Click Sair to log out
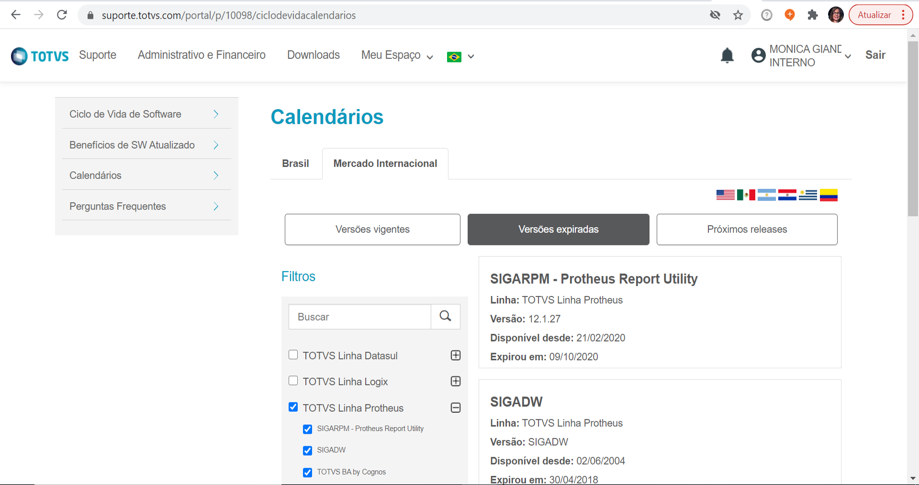This screenshot has height=485, width=919. click(875, 55)
